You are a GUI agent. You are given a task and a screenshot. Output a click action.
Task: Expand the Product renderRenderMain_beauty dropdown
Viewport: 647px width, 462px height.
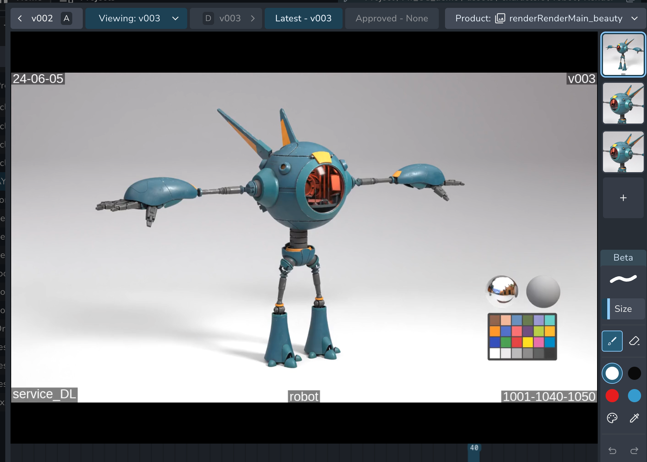(546, 18)
